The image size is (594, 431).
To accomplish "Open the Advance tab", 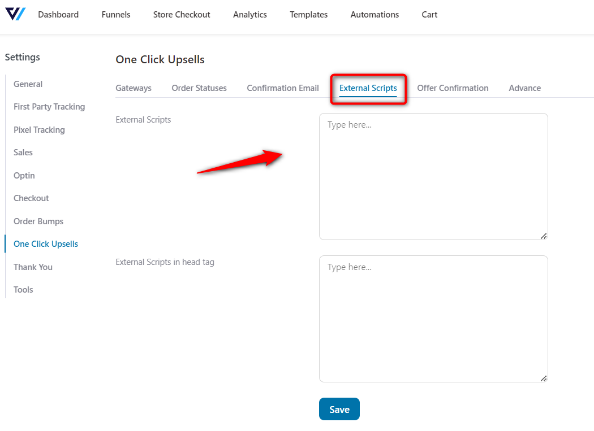I will pyautogui.click(x=524, y=88).
